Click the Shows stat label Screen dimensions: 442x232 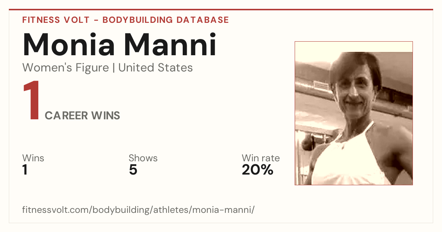tap(143, 158)
